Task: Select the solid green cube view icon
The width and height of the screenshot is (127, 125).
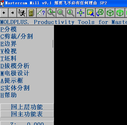Action: (x=120, y=13)
